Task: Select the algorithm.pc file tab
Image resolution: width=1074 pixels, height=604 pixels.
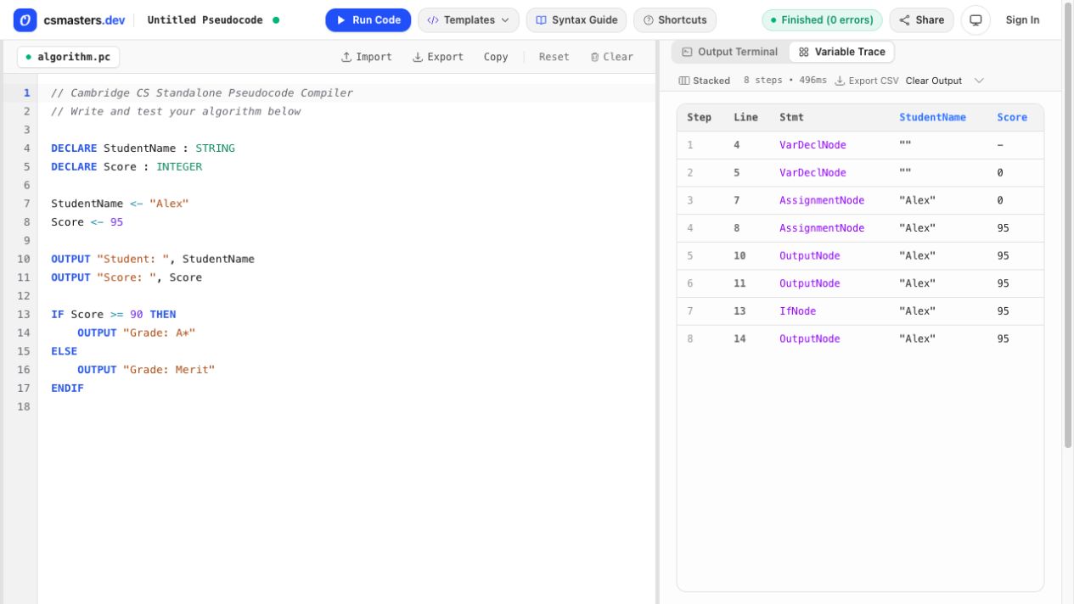Action: [x=68, y=57]
